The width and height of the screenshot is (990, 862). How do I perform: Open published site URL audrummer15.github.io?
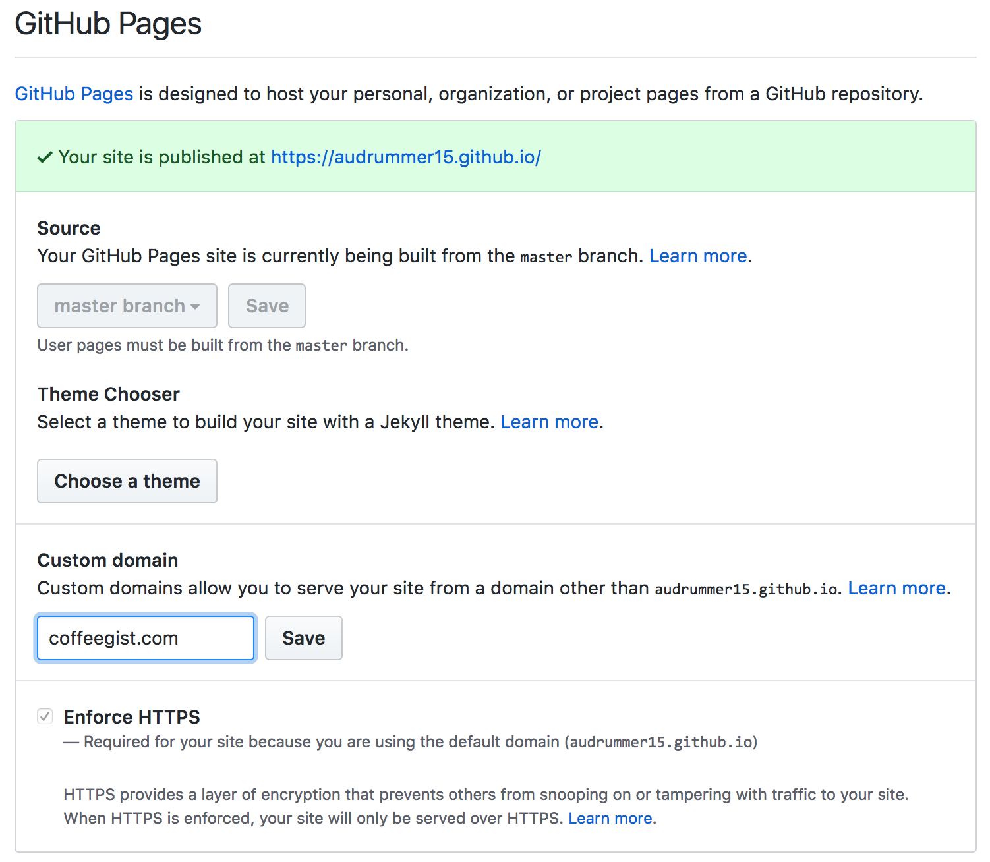click(x=406, y=157)
